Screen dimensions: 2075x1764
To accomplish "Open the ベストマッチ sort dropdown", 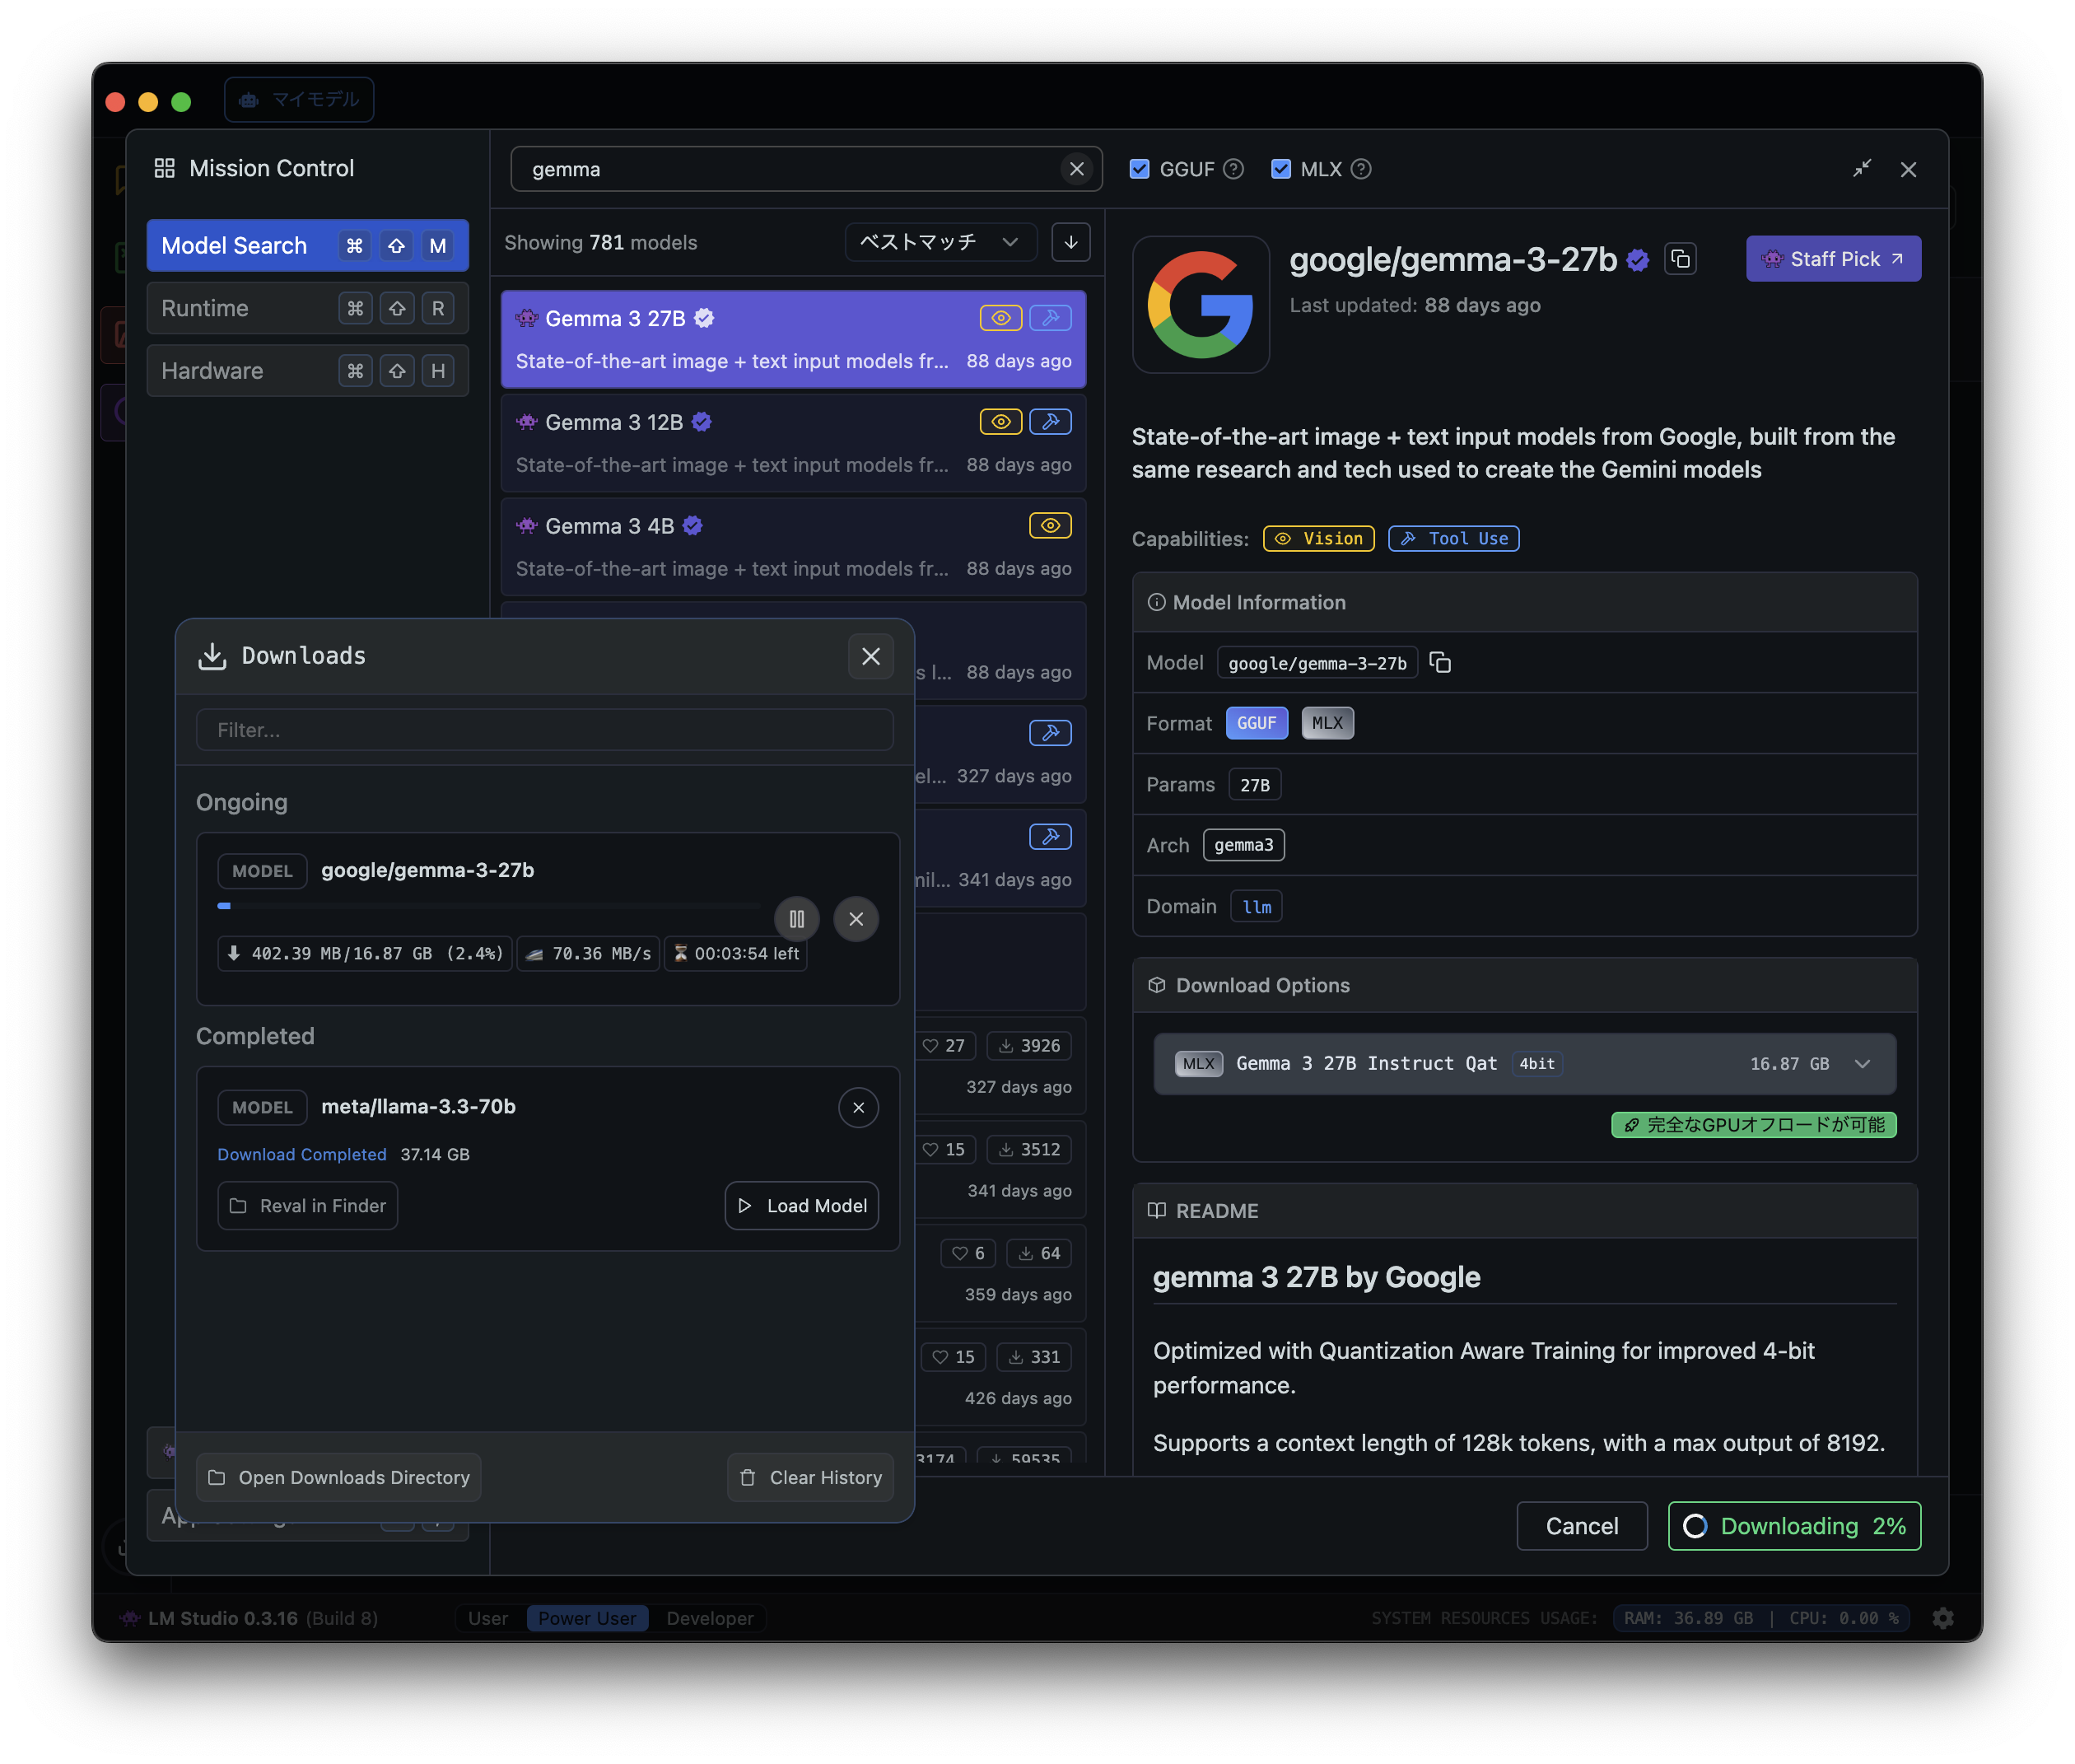I will (x=939, y=242).
